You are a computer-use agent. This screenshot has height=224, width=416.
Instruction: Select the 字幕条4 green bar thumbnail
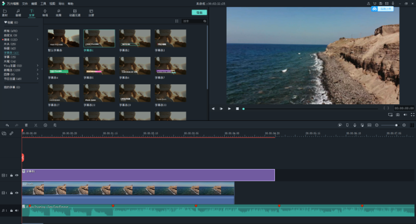(63, 66)
